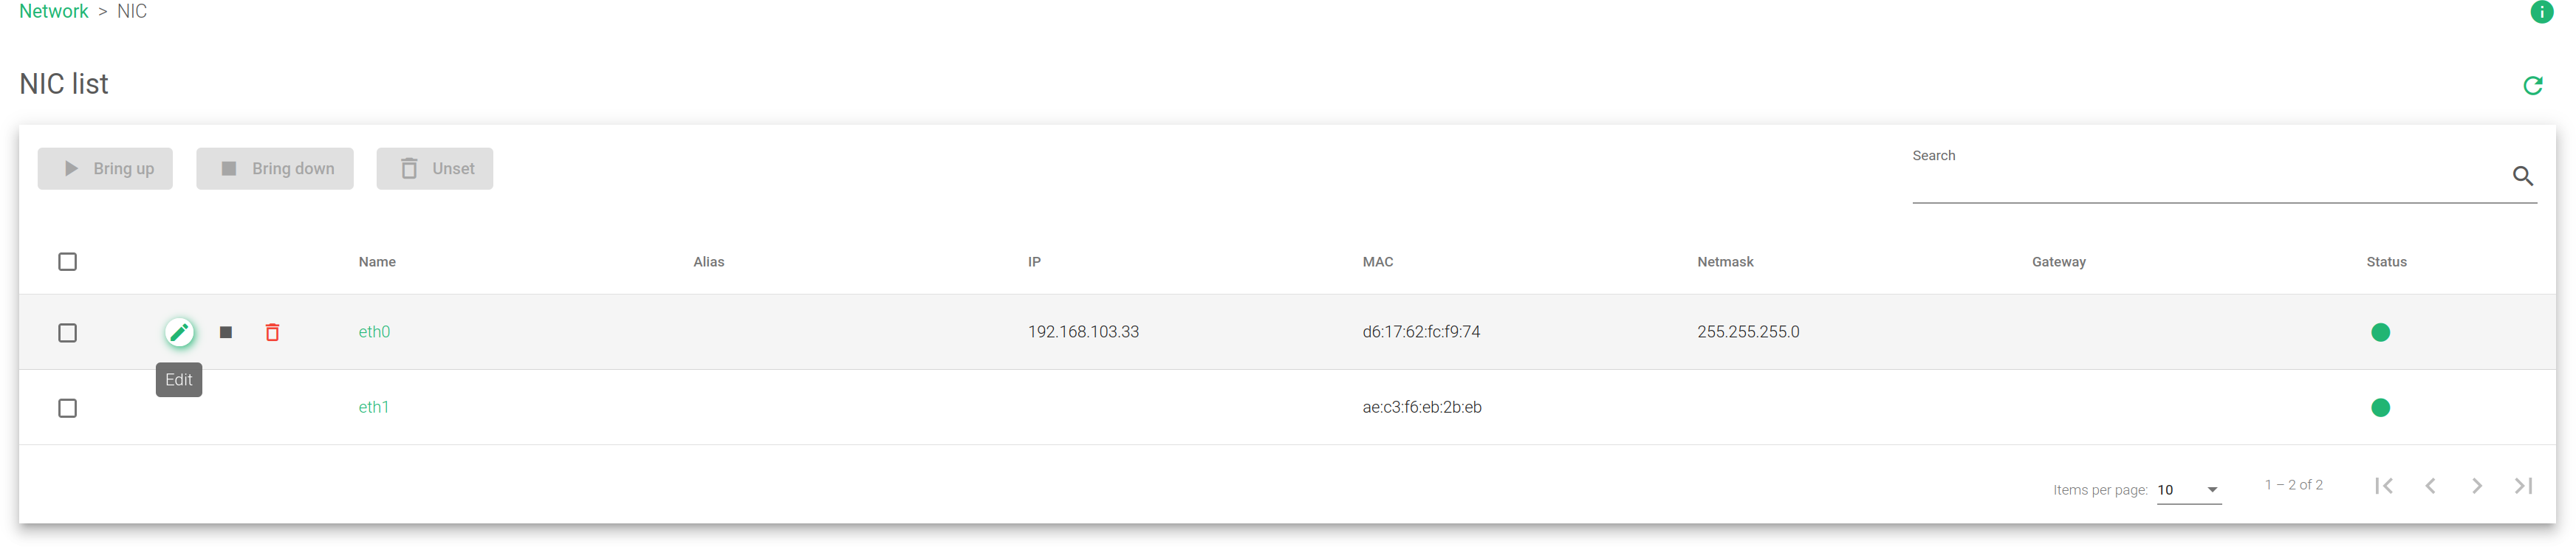Click the next page arrow
Image resolution: width=2576 pixels, height=547 pixels.
click(2477, 485)
